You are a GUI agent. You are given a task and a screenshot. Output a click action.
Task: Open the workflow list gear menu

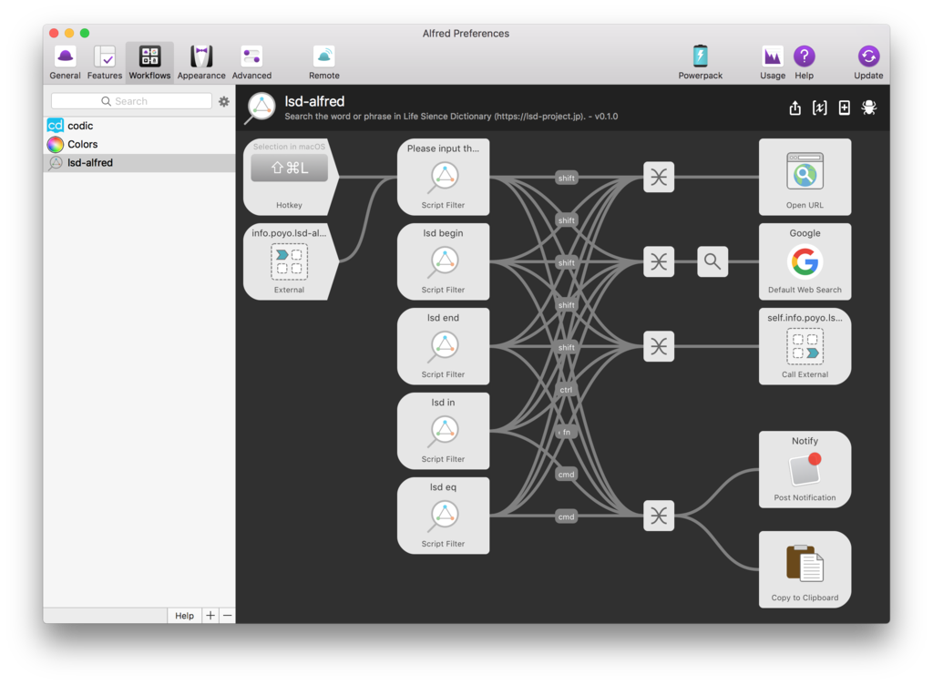(224, 101)
